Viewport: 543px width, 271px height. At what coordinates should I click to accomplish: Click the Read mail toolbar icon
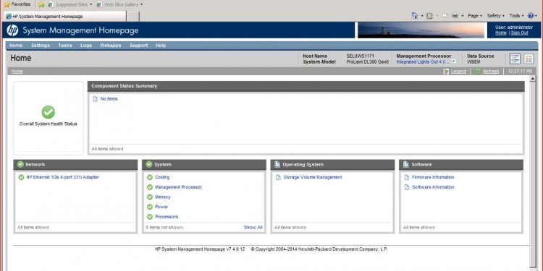(x=445, y=16)
